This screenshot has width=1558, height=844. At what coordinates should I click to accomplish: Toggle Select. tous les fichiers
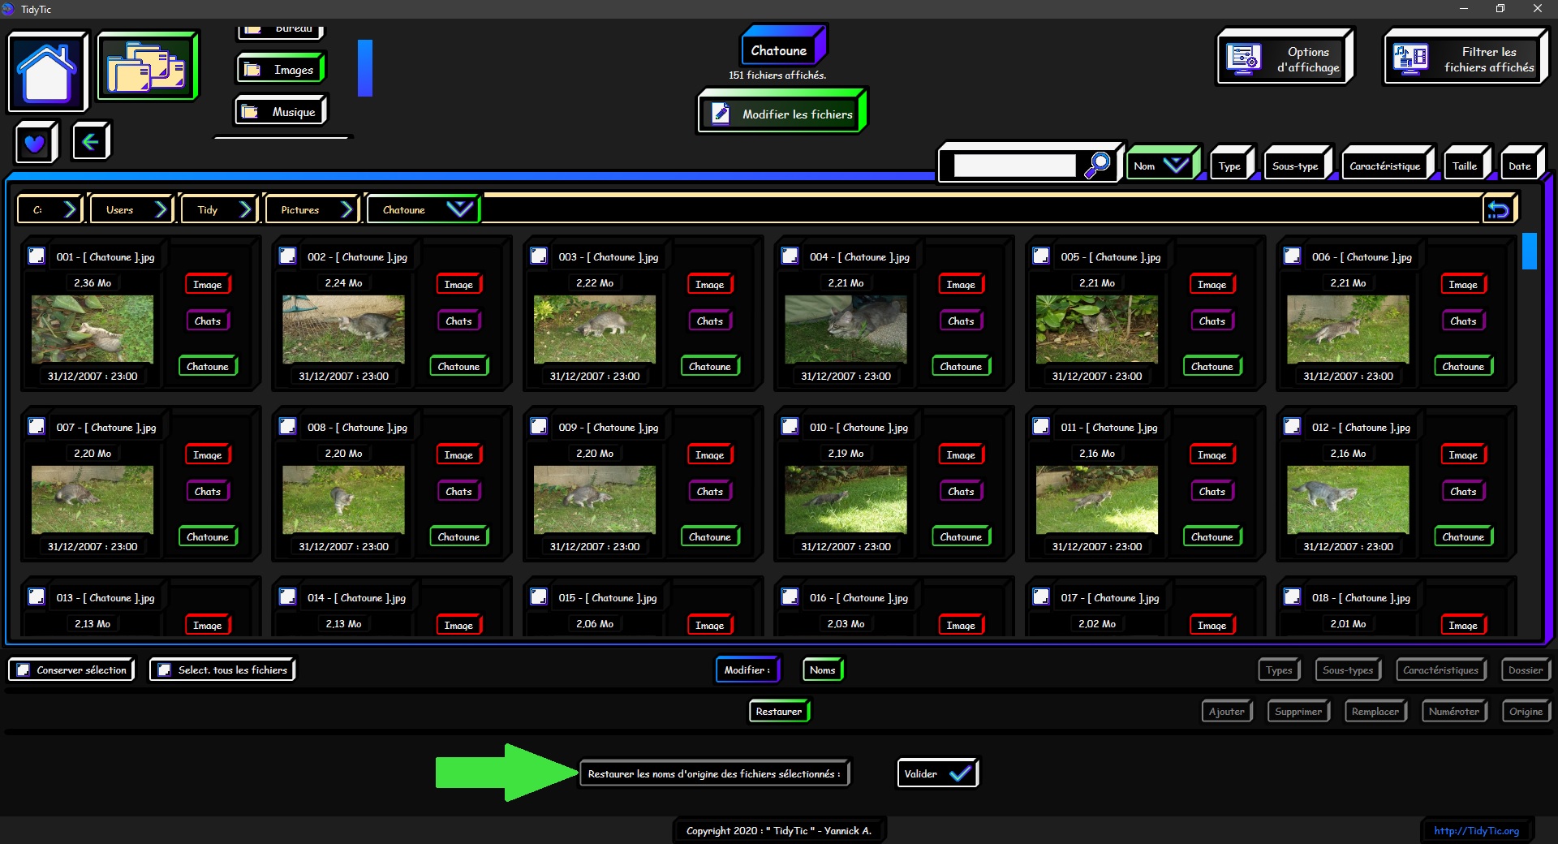tap(222, 670)
